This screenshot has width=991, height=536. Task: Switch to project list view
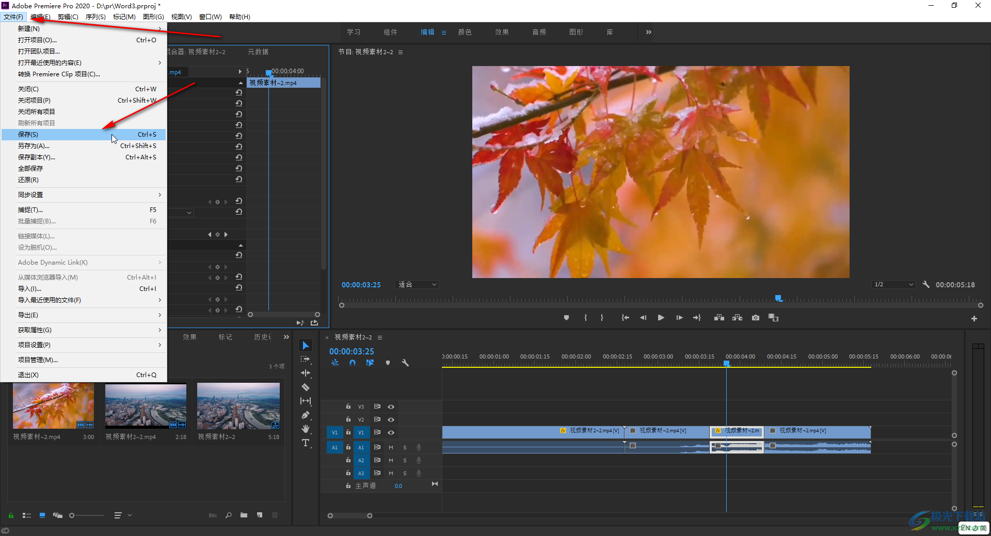coord(27,515)
